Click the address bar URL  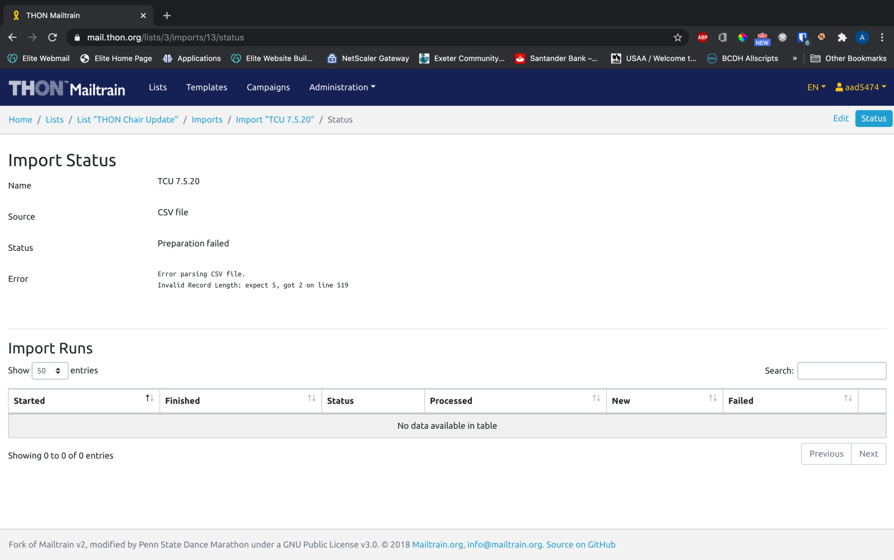click(x=165, y=37)
